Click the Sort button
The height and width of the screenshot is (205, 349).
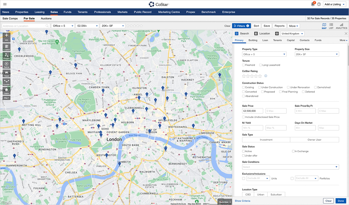[256, 26]
